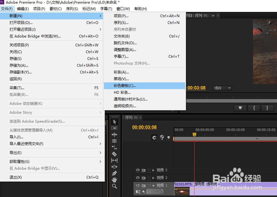This screenshot has width=277, height=197.
Task: Click the Show Keyframes icon on 视频 1
Action: click(x=144, y=191)
